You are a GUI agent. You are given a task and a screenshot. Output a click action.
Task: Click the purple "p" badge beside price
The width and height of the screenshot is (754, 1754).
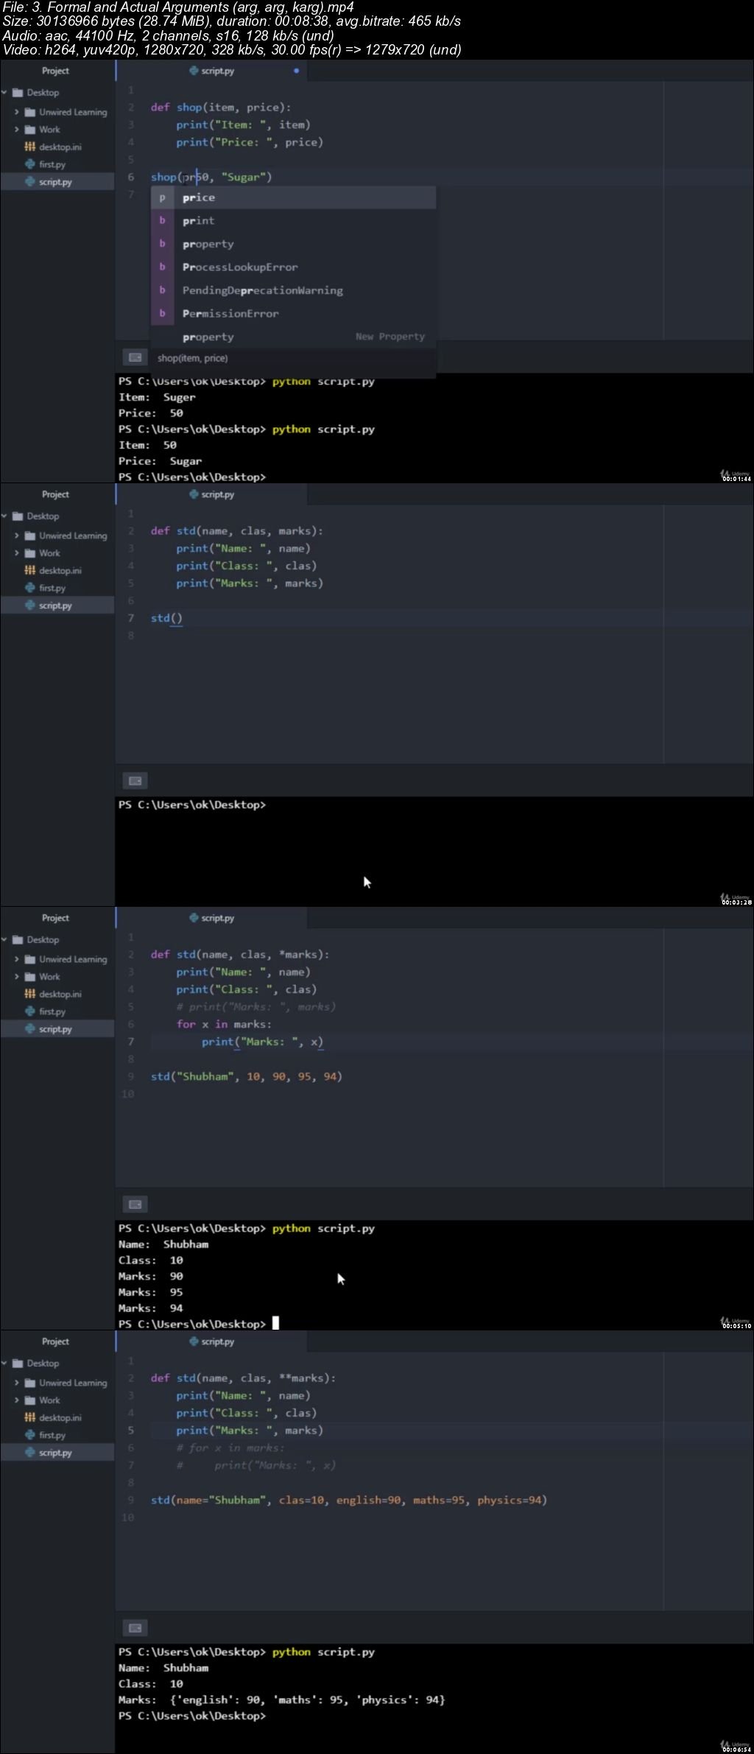(x=162, y=197)
